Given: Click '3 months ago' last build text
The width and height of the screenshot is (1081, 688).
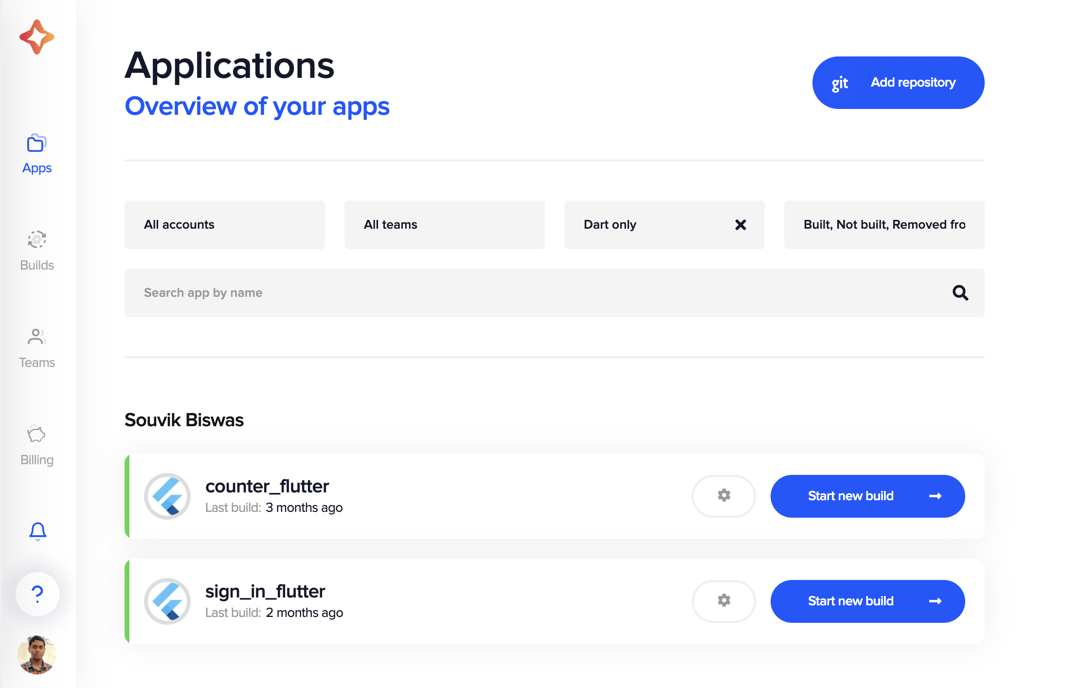Looking at the screenshot, I should pyautogui.click(x=304, y=507).
